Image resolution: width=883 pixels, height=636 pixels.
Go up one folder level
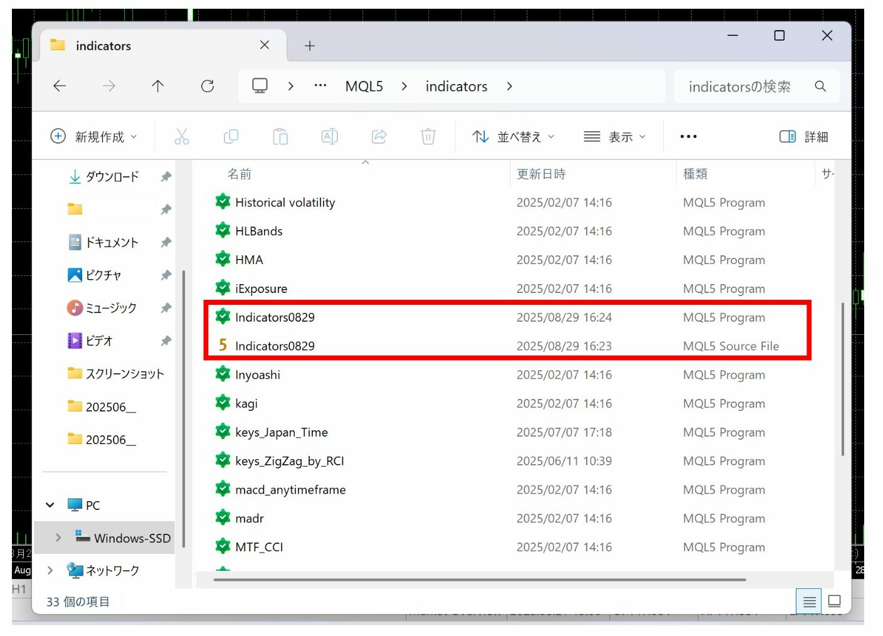coord(157,86)
